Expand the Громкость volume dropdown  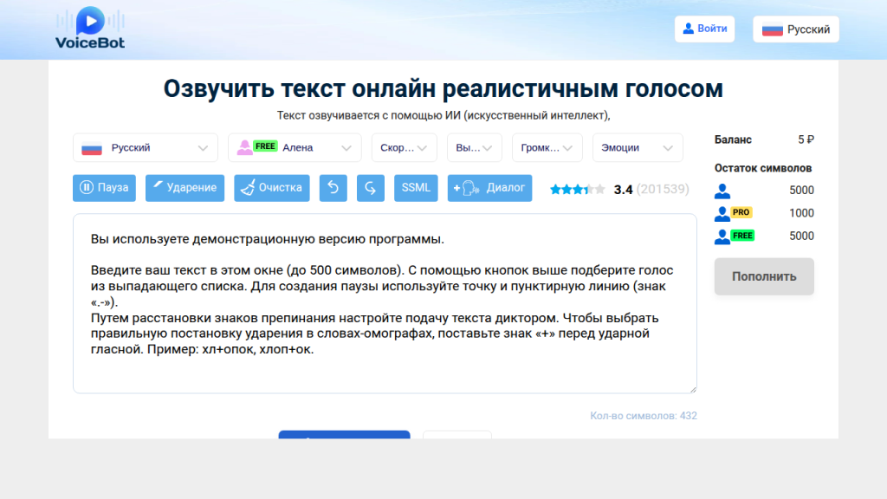[547, 148]
